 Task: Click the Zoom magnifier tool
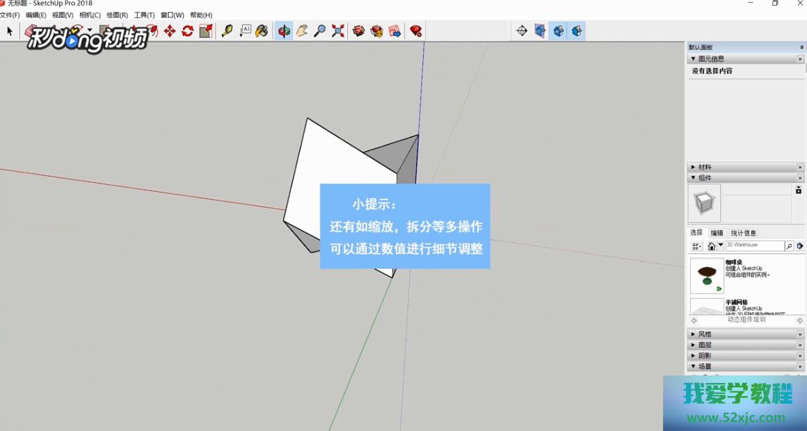319,31
